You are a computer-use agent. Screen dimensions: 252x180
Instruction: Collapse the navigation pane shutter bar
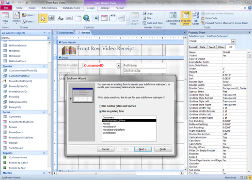(x=49, y=33)
